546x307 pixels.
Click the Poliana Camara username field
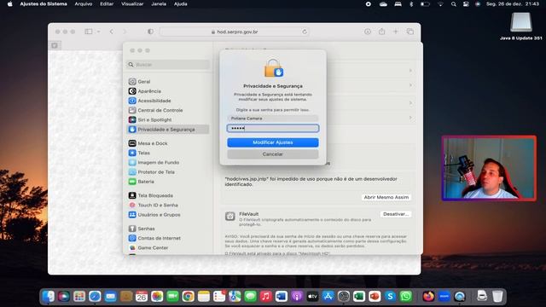273,119
